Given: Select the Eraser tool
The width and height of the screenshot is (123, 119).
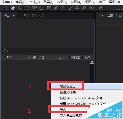Looking at the screenshot, I should [x=84, y=8].
